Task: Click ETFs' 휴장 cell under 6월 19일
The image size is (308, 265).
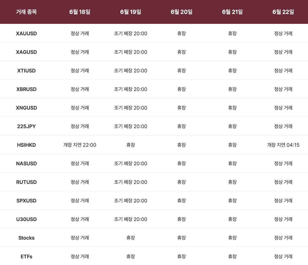Action: [131, 257]
